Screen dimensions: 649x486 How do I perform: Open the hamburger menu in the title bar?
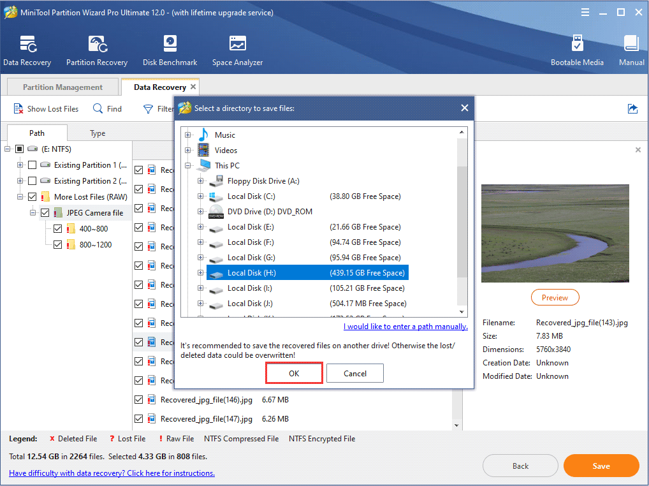585,12
